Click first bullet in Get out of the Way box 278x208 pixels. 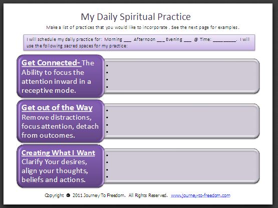click(107, 111)
